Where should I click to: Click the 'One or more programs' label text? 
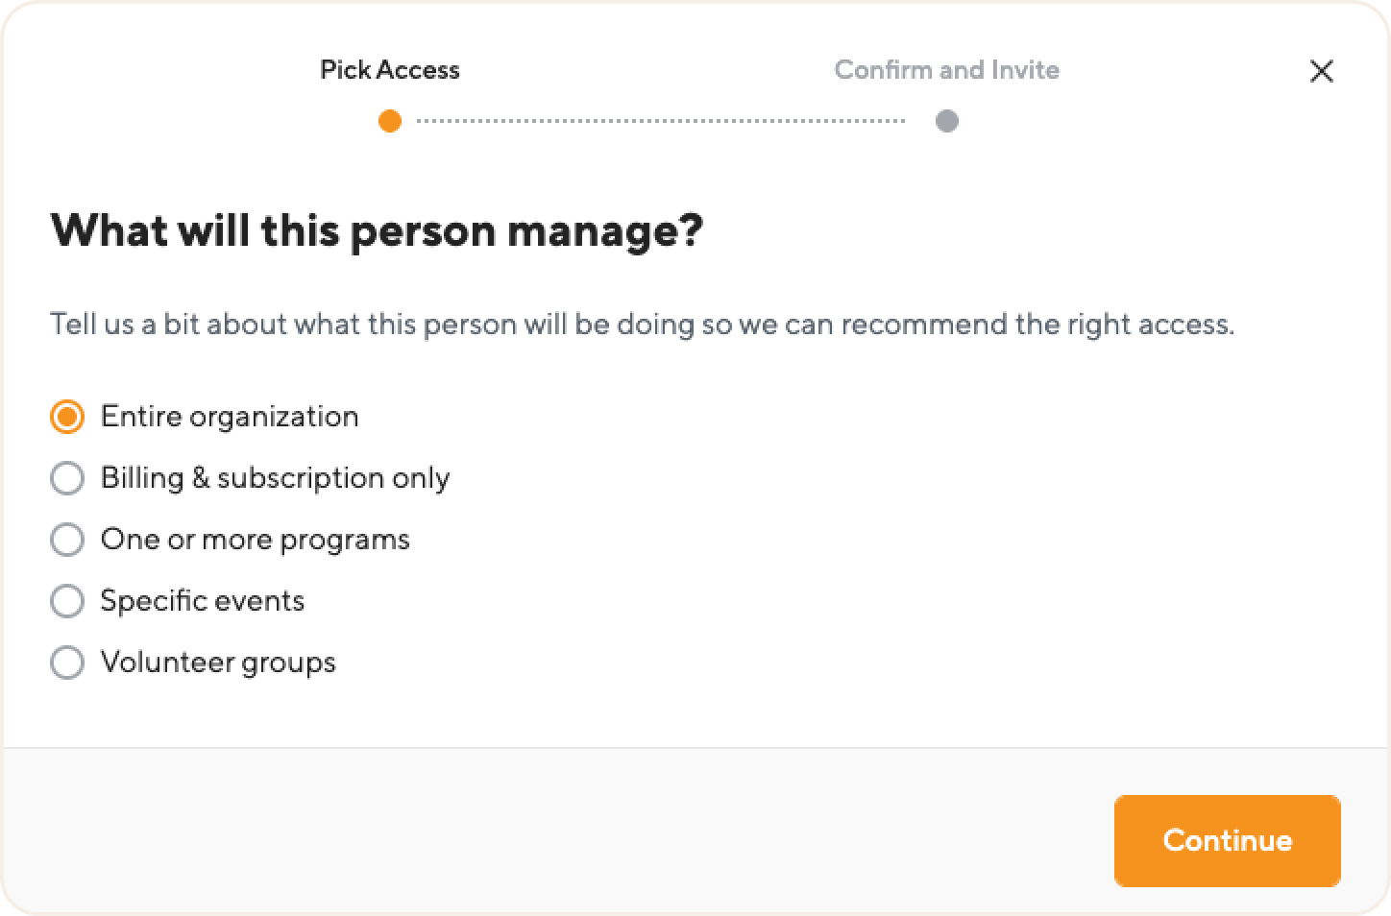[256, 540]
